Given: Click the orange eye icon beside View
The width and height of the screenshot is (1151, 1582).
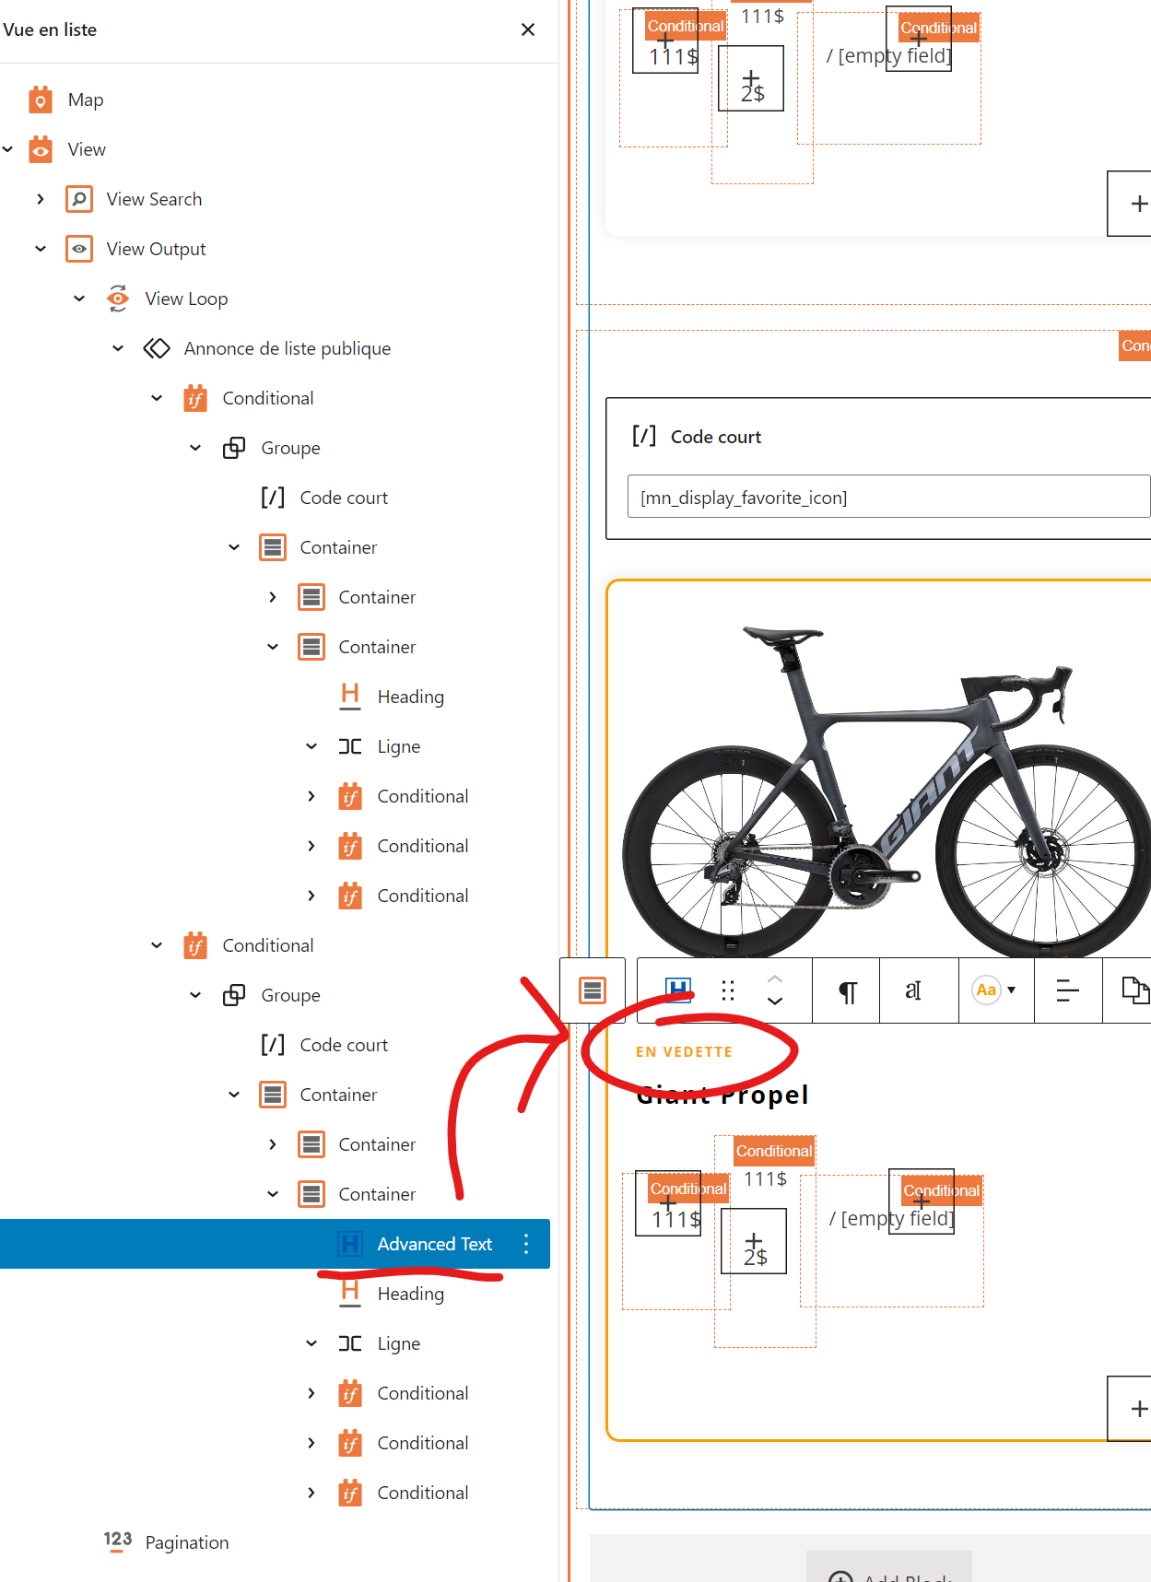Looking at the screenshot, I should tap(41, 149).
